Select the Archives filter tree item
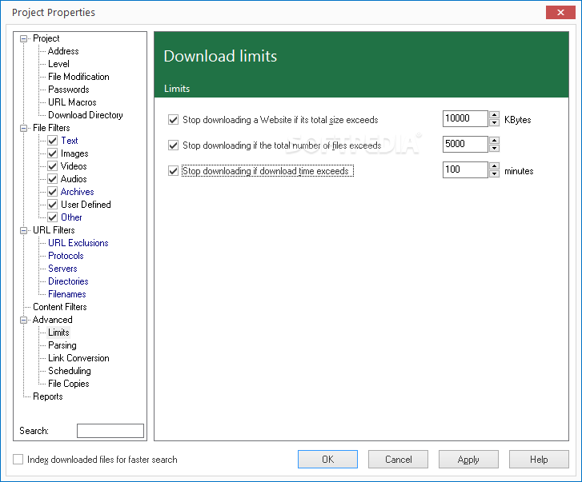The height and width of the screenshot is (482, 582). pos(77,192)
